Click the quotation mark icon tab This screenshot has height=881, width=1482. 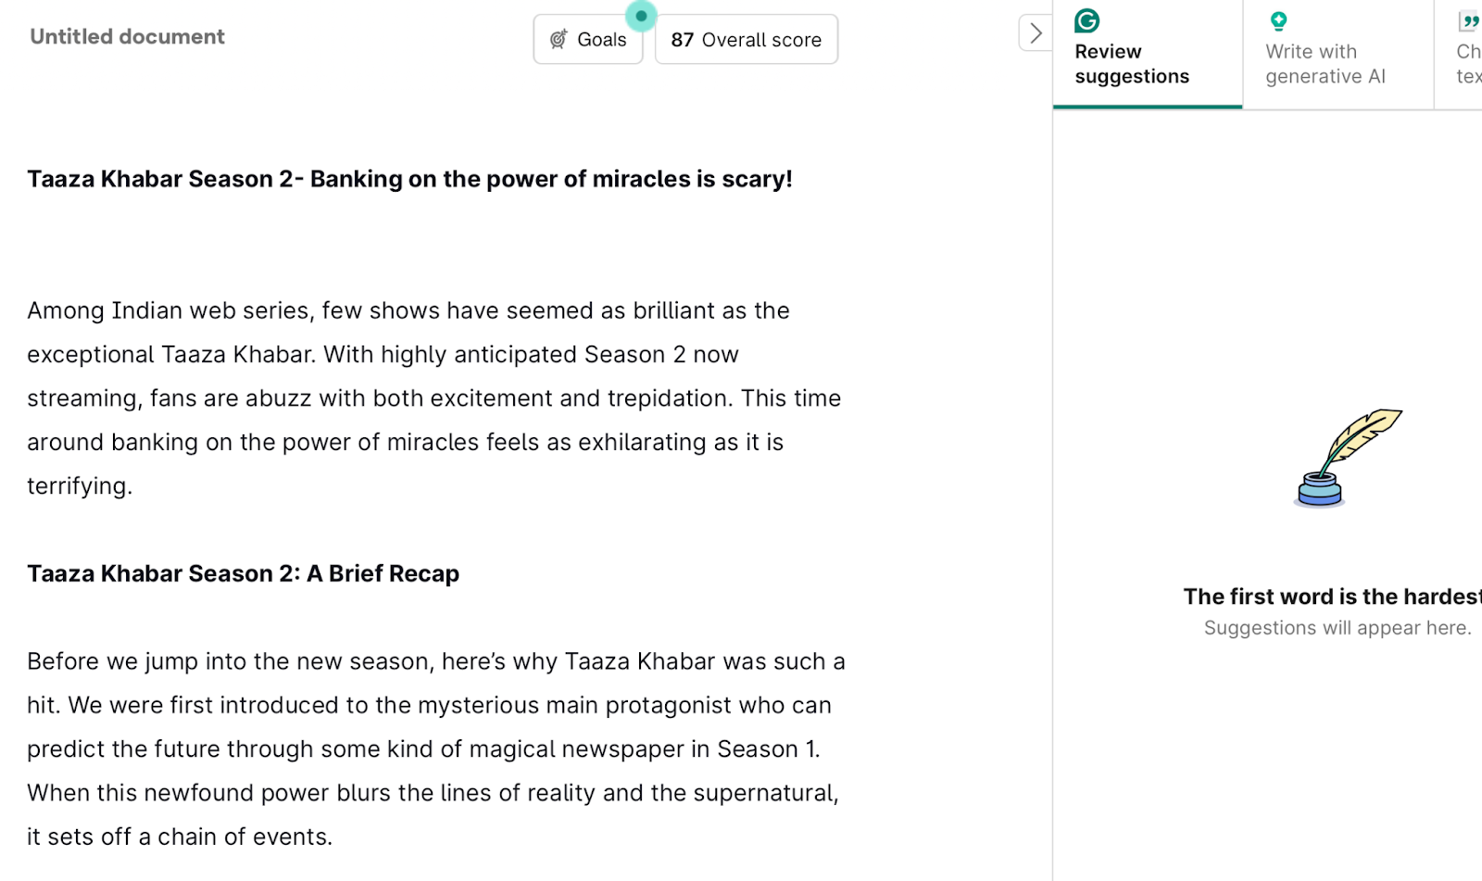(x=1469, y=20)
